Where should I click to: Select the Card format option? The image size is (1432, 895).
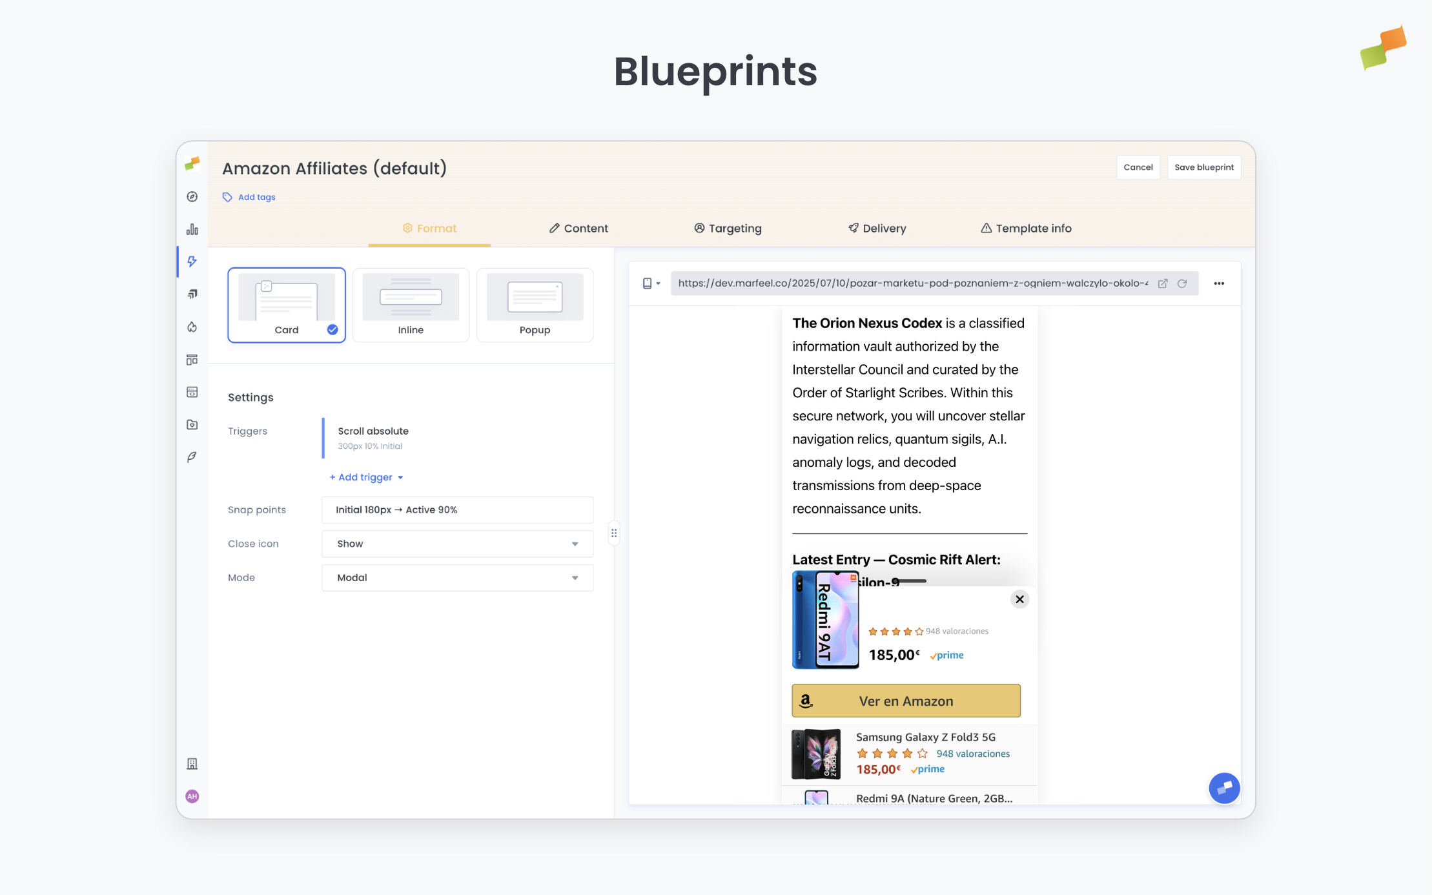tap(286, 304)
